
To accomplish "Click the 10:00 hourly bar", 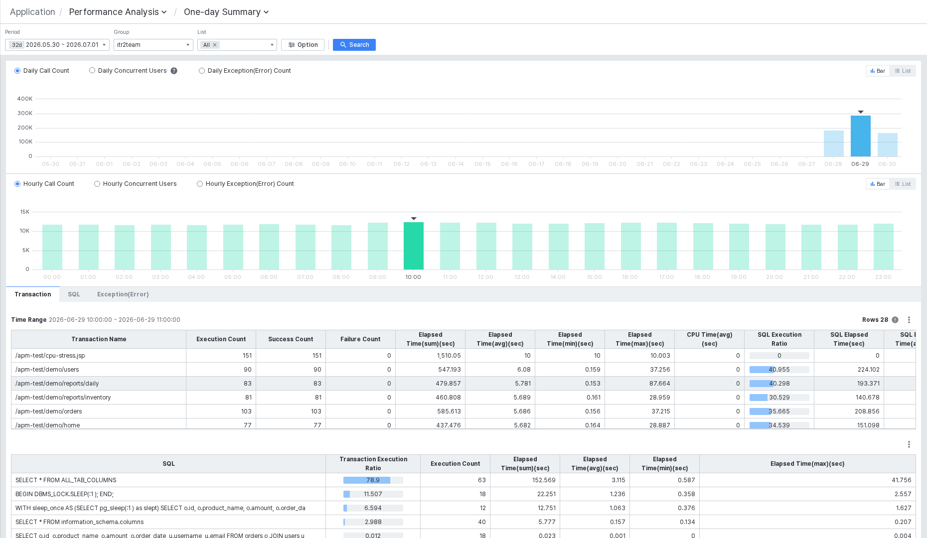I will pyautogui.click(x=414, y=246).
